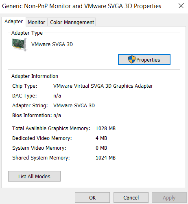Click the System Video Memory value
188x204 pixels.
(x=101, y=148)
